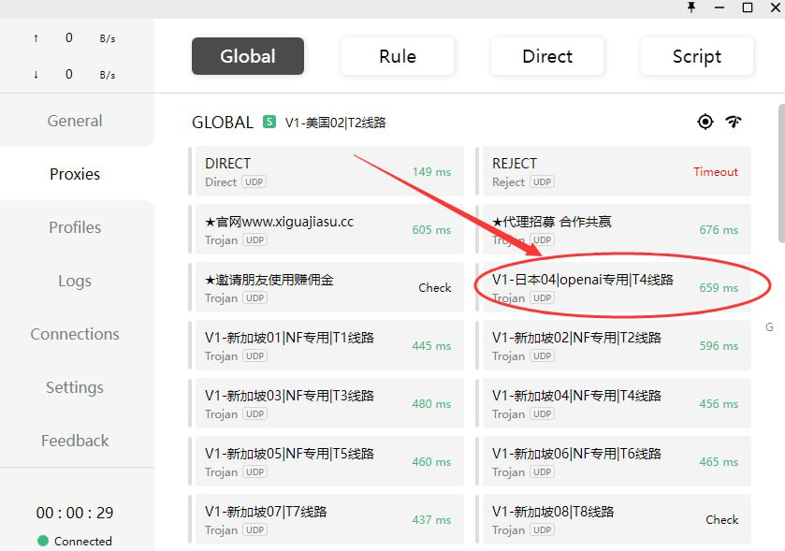The image size is (785, 551).
Task: Minimize the Clash window
Action: (720, 7)
